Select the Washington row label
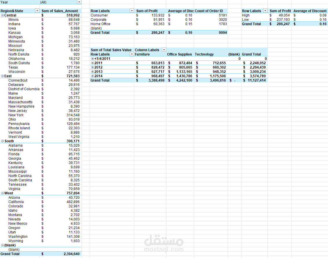 pos(18,237)
